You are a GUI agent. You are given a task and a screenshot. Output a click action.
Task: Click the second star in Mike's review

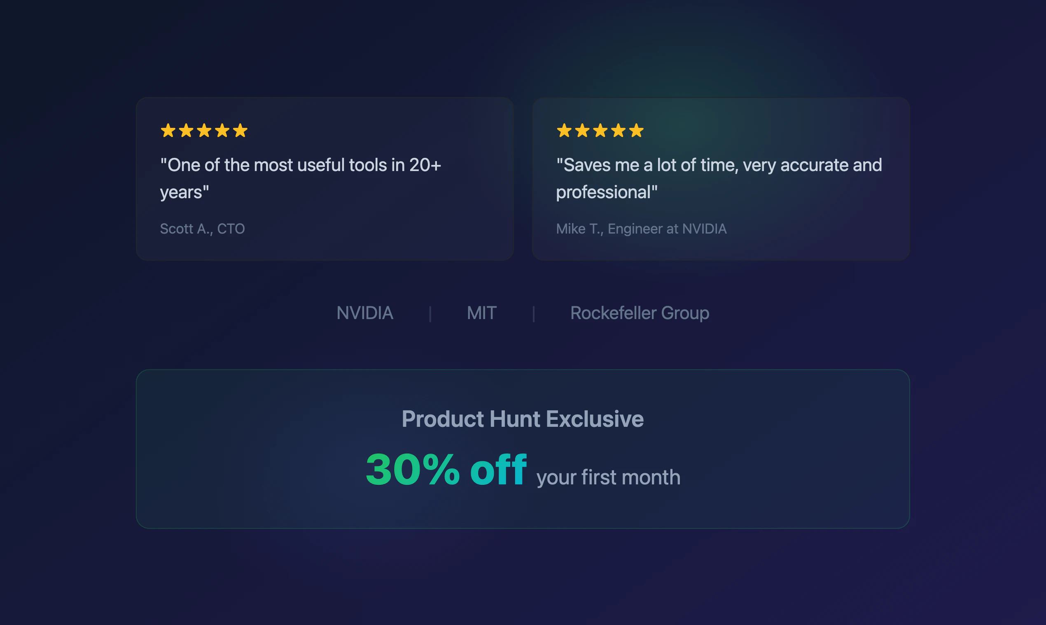click(x=582, y=131)
